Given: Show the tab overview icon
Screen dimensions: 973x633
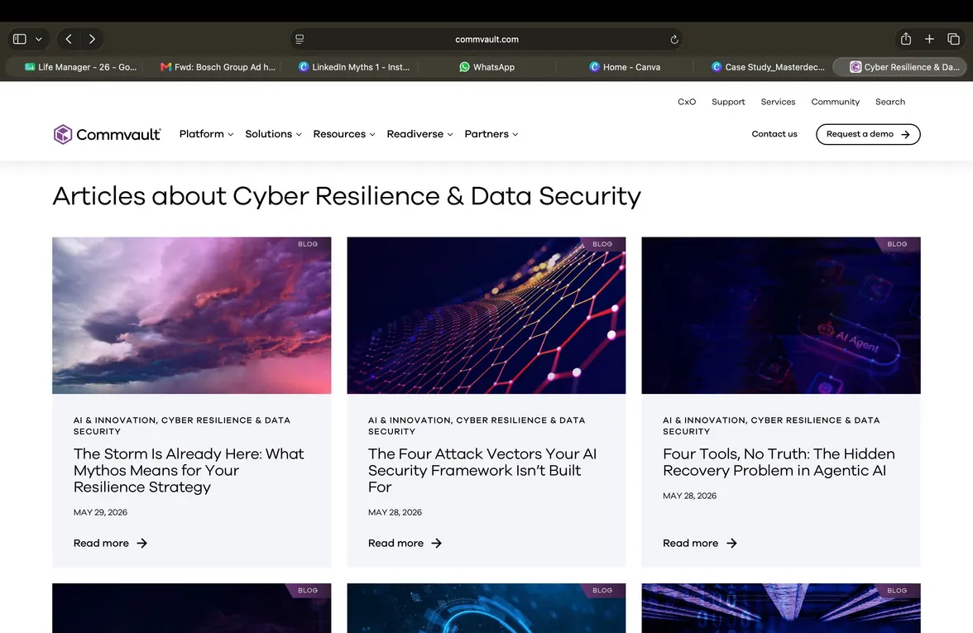Looking at the screenshot, I should click(954, 39).
